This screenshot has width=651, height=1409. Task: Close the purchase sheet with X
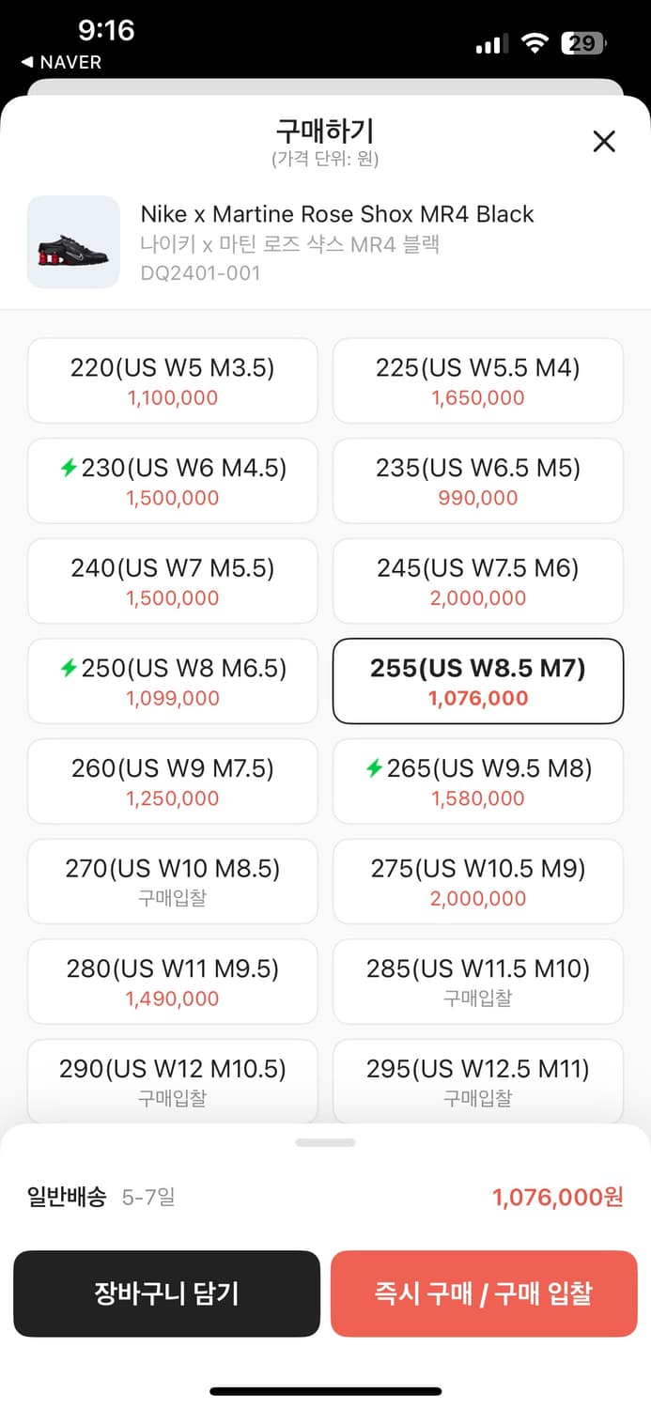tap(604, 142)
